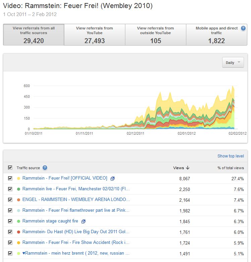Click red dot for Du Hast row
This screenshot has height=262, width=251.
pyautogui.click(x=18, y=232)
